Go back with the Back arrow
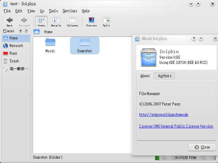The height and width of the screenshot is (163, 218). [x=10, y=22]
